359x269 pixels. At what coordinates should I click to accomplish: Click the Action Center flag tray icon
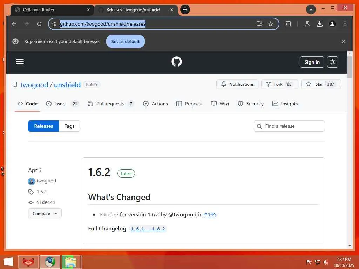309,262
